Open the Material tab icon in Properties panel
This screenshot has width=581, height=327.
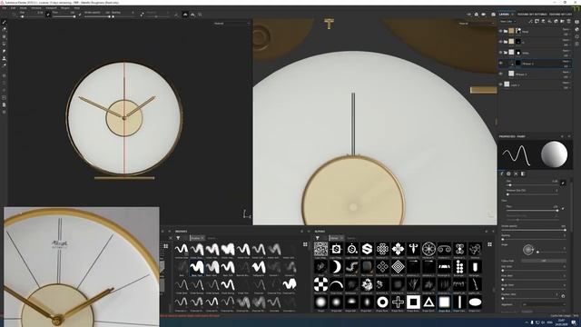coord(523,173)
